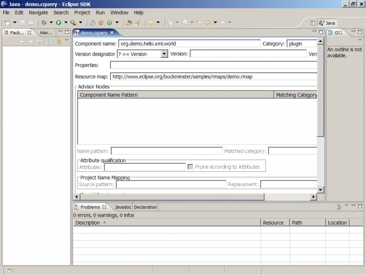Click the Component Name Pattern column header
This screenshot has height=275, width=366.
[x=176, y=95]
